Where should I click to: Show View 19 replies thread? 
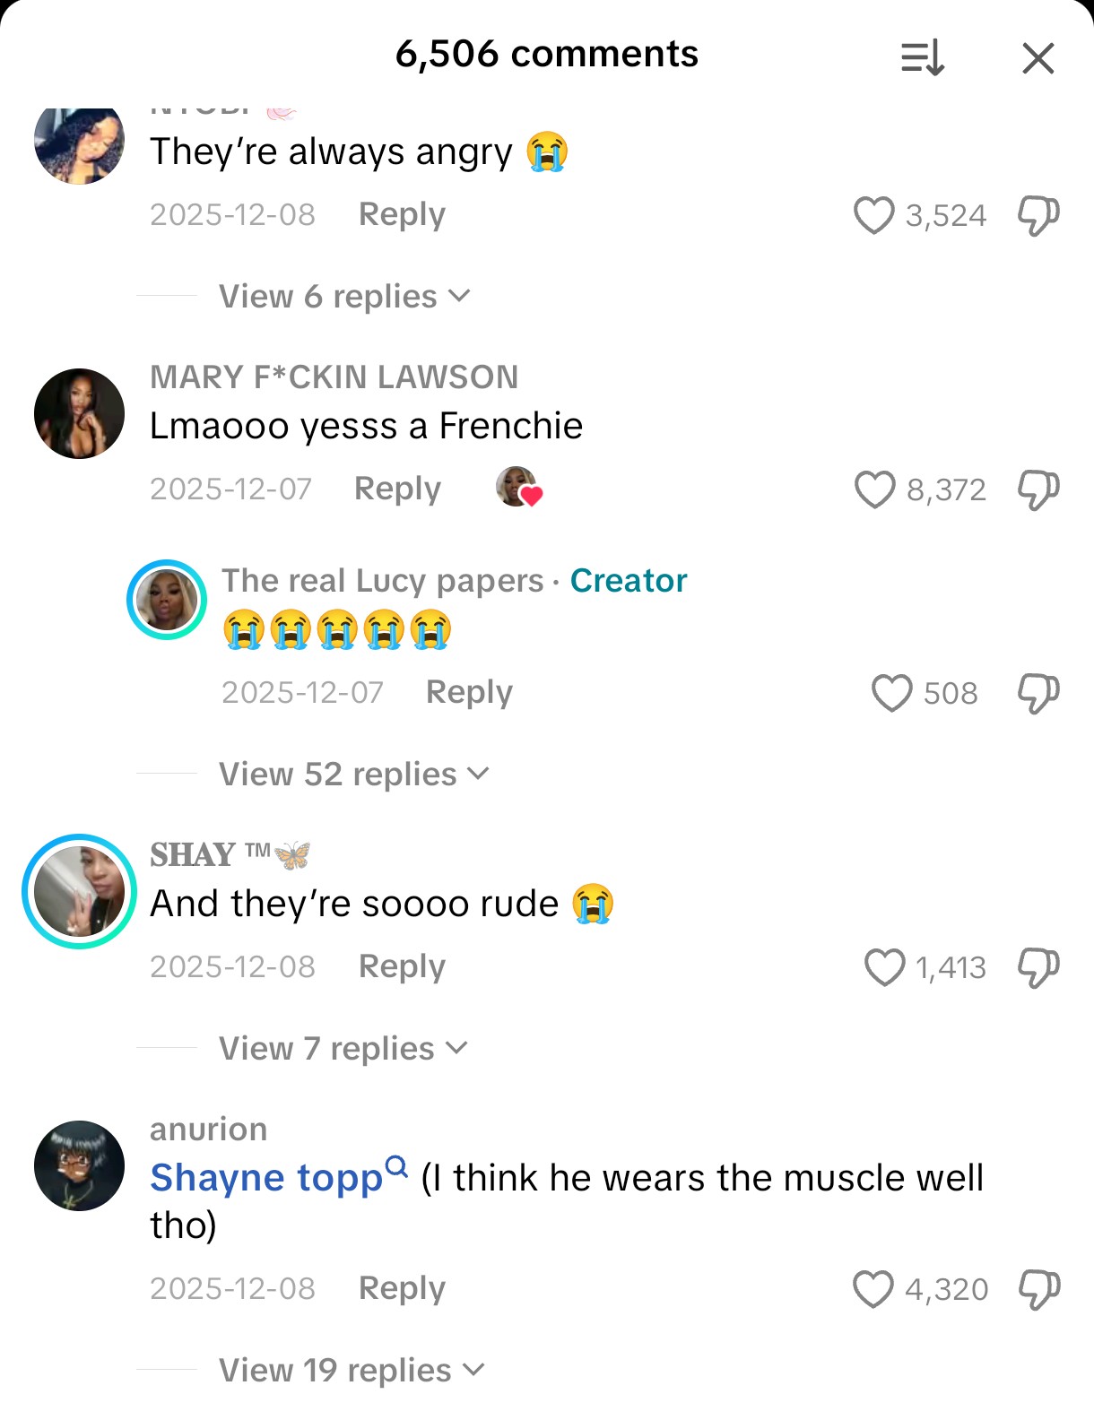point(352,1371)
